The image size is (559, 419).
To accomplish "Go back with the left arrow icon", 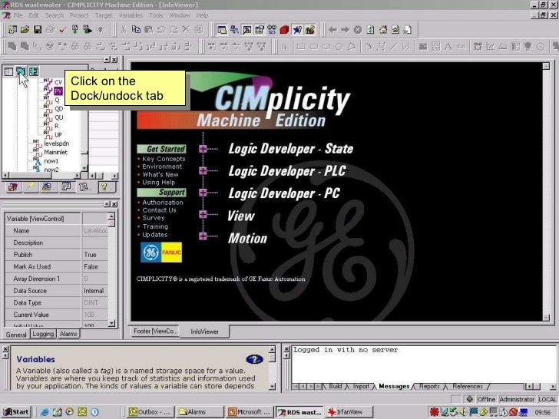I will 332,30.
